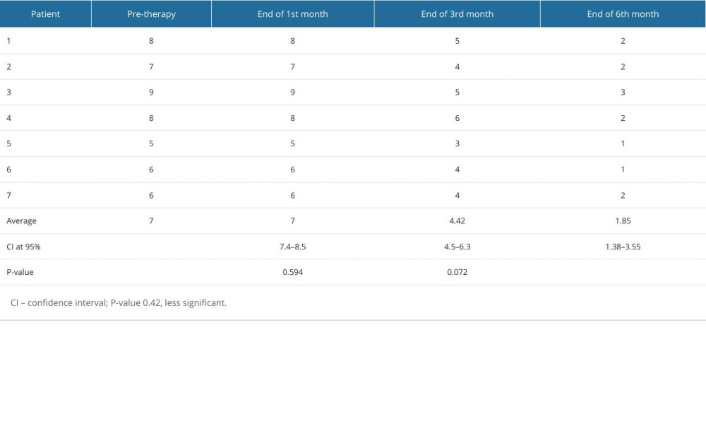Click the 1.85 average value
This screenshot has width=706, height=424.
coord(623,220)
